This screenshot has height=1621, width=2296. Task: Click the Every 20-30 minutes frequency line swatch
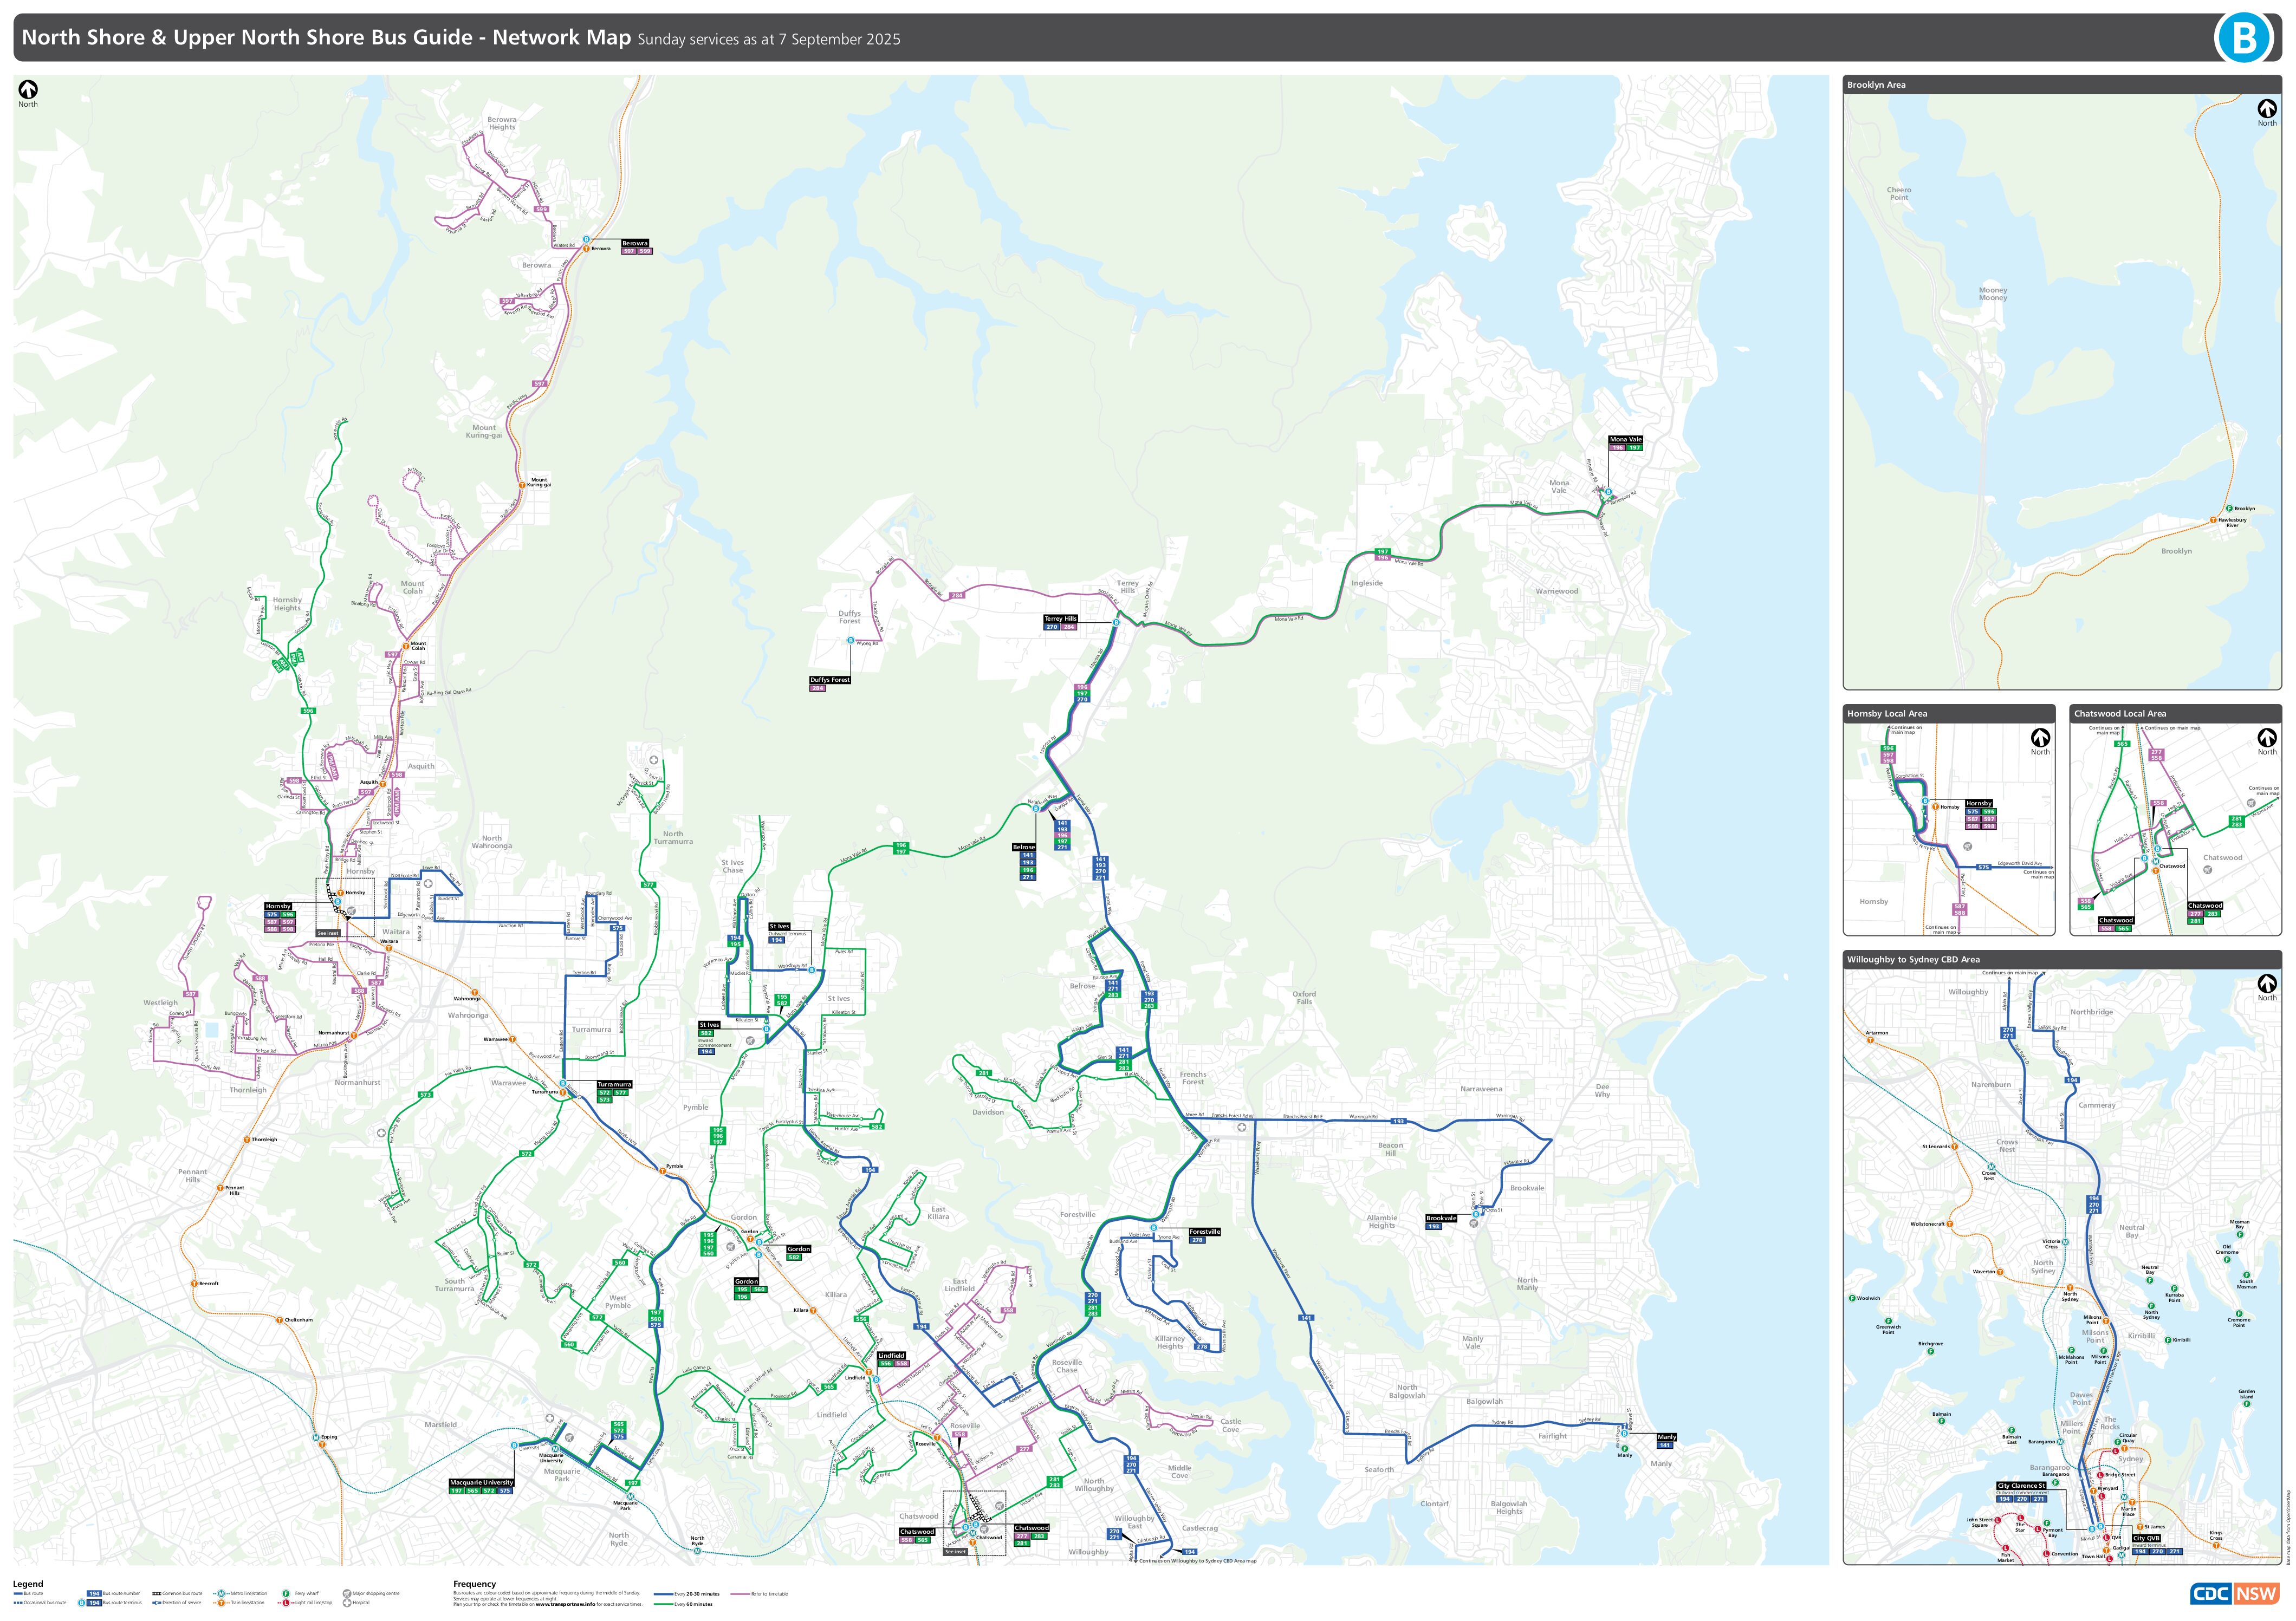point(663,1594)
